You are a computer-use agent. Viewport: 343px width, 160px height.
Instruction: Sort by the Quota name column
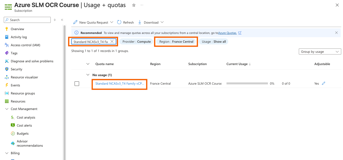104,64
